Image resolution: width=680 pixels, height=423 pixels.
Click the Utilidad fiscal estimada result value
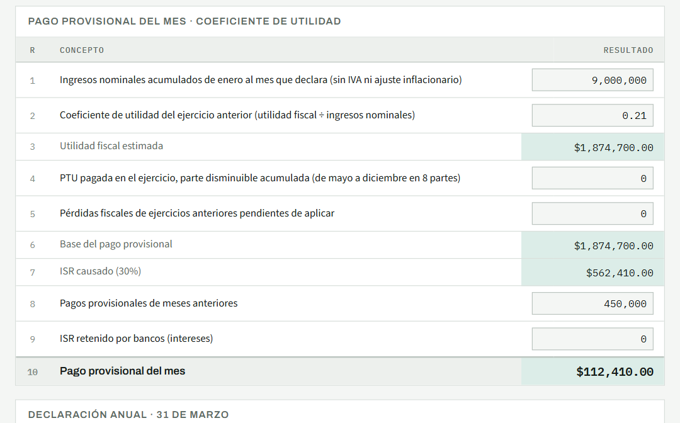(613, 147)
